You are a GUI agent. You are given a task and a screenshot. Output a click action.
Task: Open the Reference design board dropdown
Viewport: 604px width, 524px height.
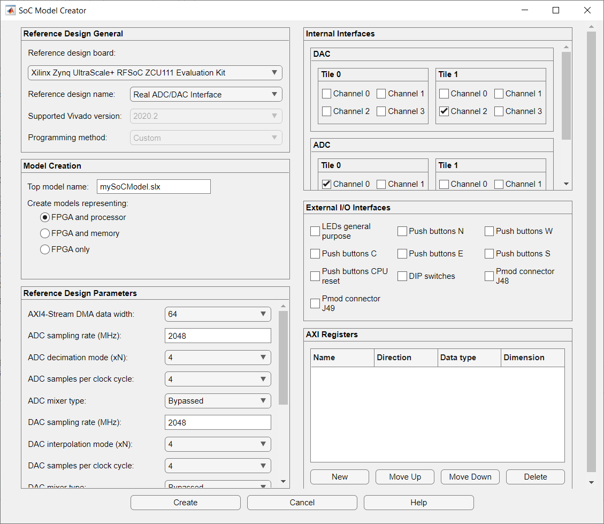coord(274,73)
